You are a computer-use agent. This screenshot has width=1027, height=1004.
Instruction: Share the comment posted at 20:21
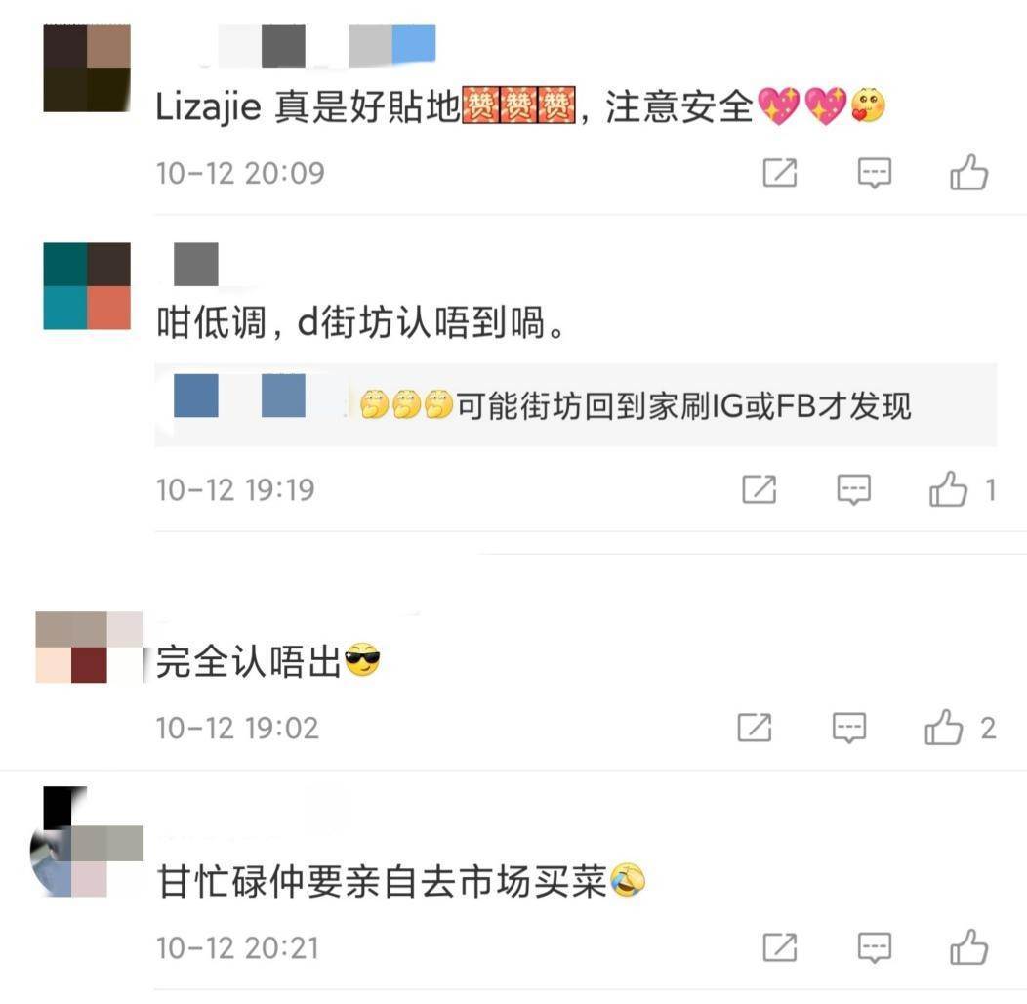click(x=780, y=947)
